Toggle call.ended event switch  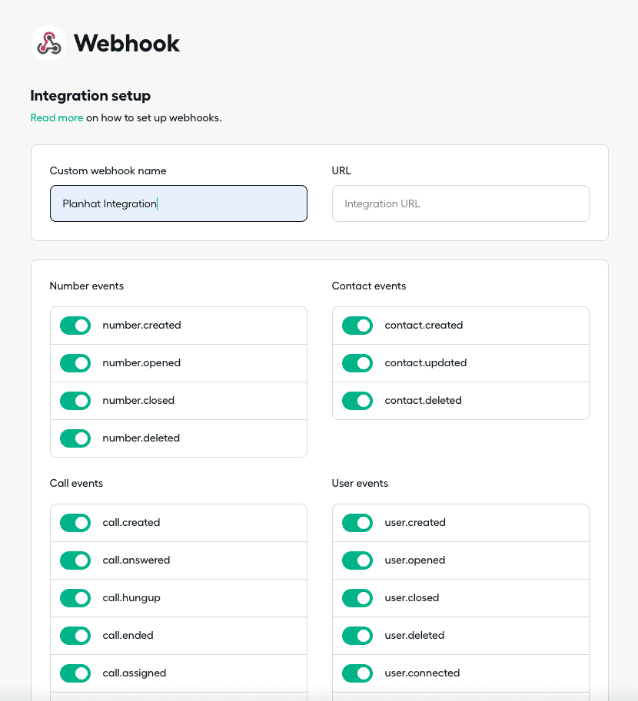tap(75, 636)
